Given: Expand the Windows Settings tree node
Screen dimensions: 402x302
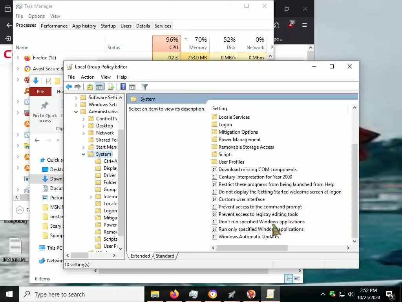Looking at the screenshot, I should point(76,105).
